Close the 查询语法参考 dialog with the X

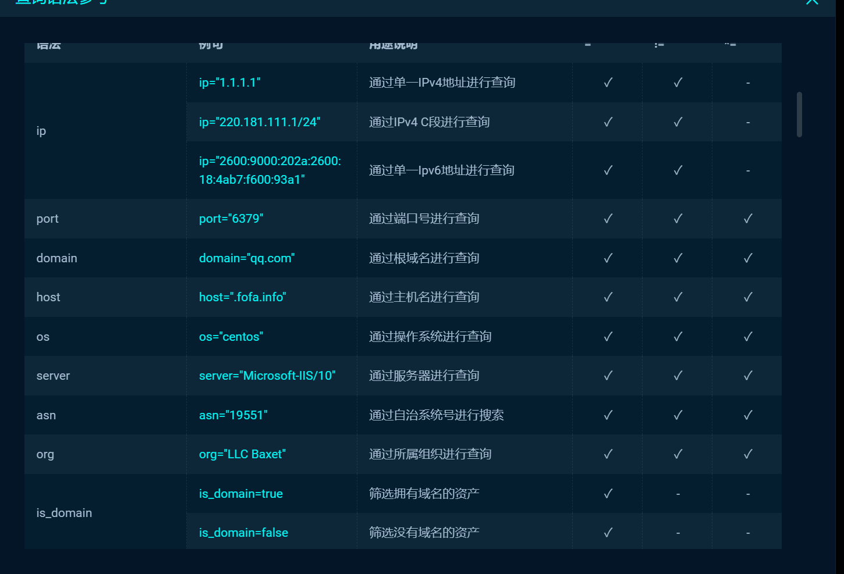[812, 3]
